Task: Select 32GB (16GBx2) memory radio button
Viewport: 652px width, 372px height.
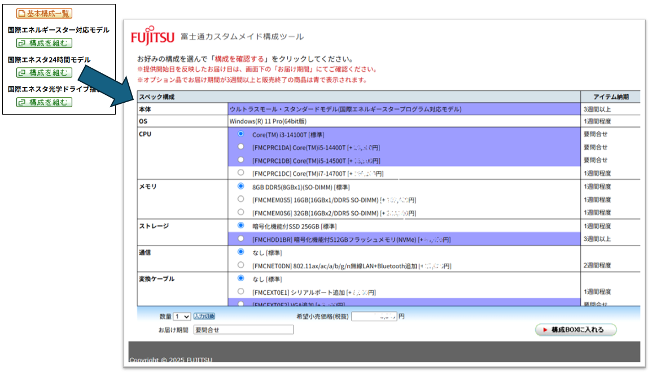Action: (241, 212)
